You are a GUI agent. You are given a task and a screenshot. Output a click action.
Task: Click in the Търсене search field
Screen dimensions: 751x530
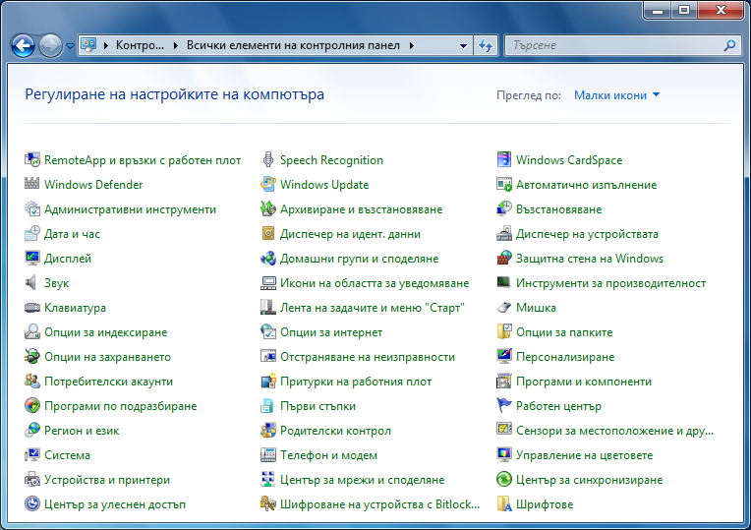point(614,45)
